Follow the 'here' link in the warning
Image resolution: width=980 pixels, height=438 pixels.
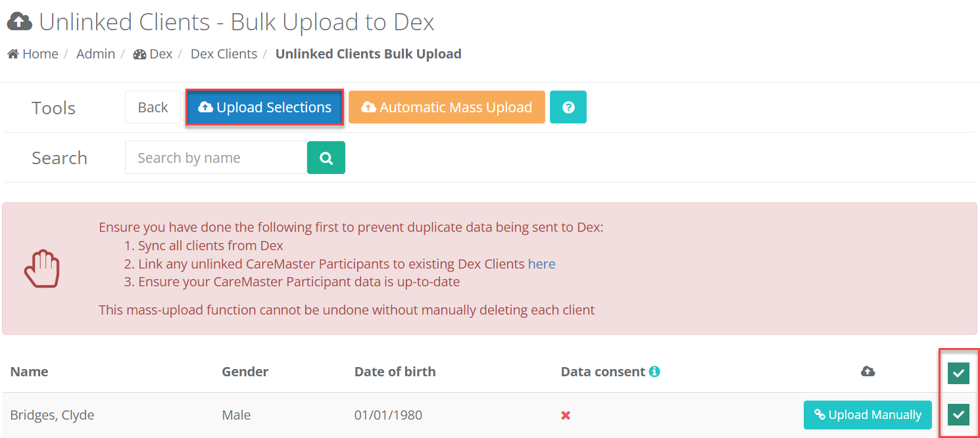542,264
